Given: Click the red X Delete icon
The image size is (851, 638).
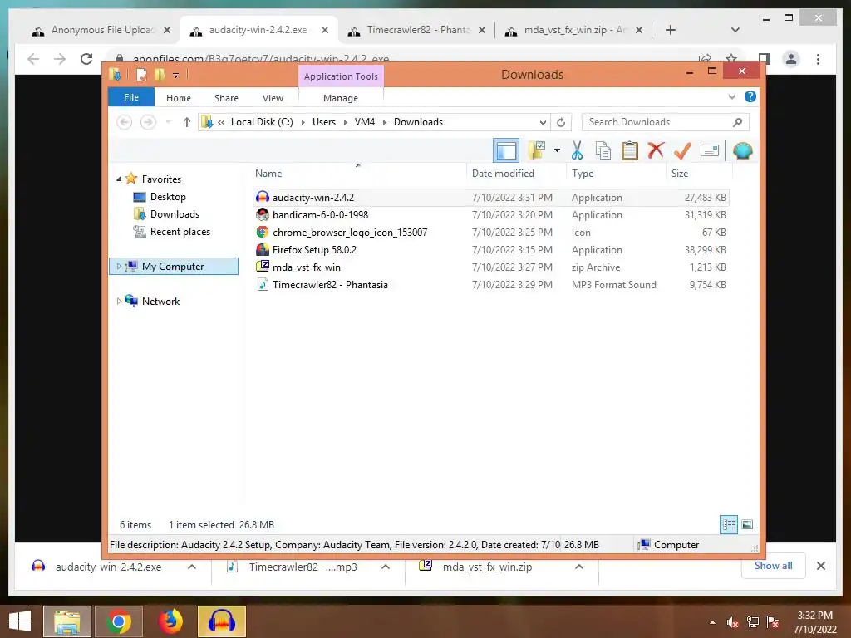Looking at the screenshot, I should click(x=656, y=150).
